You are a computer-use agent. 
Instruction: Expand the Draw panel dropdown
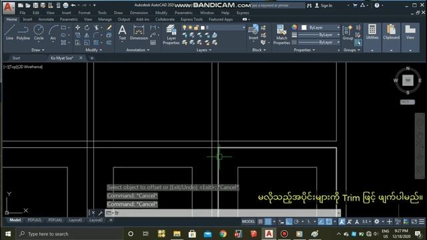(x=38, y=50)
